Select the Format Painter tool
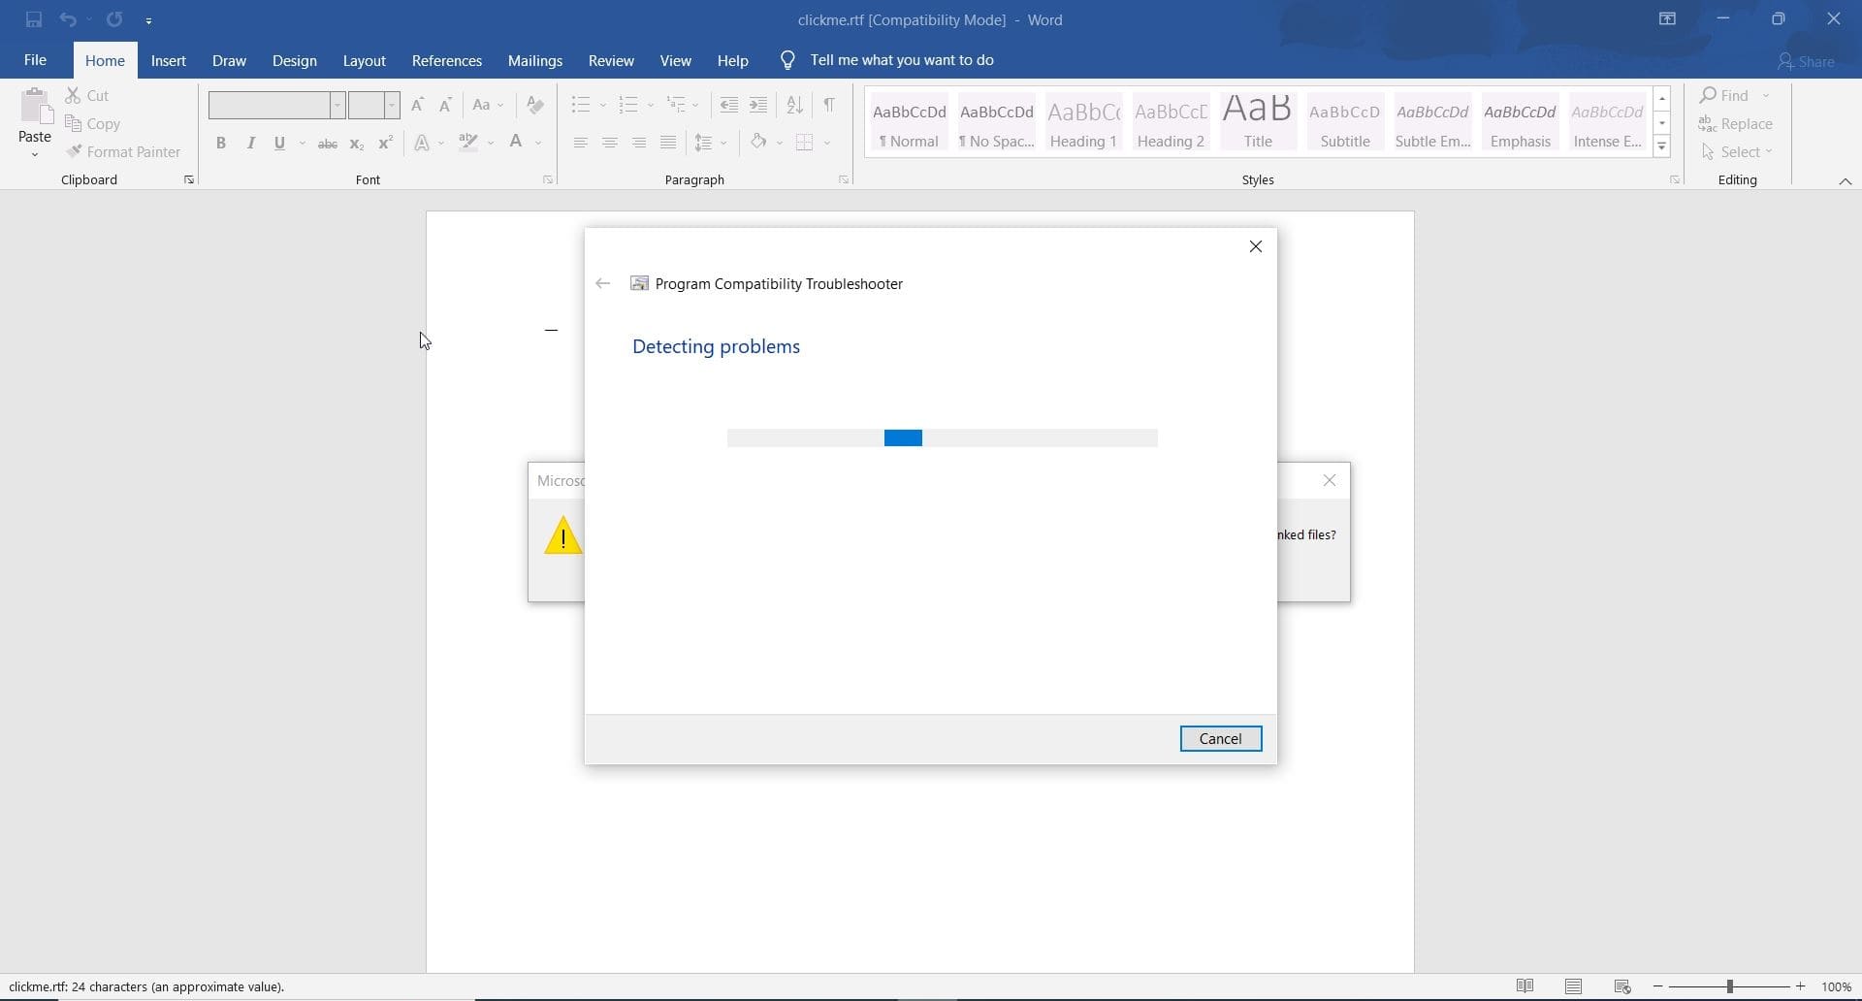Image resolution: width=1862 pixels, height=1001 pixels. [x=123, y=151]
